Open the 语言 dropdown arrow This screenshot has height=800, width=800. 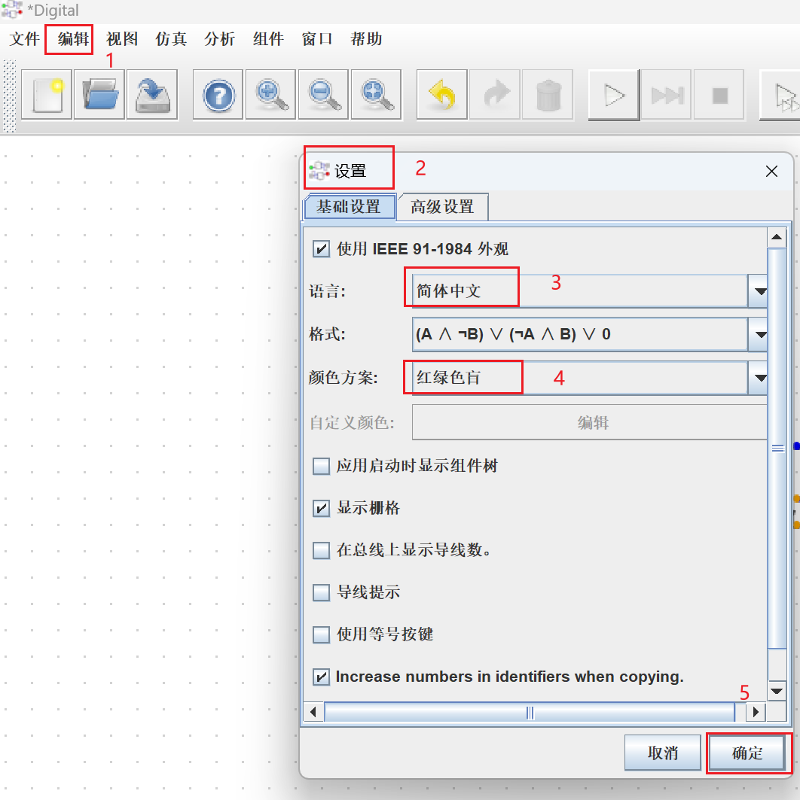point(758,291)
